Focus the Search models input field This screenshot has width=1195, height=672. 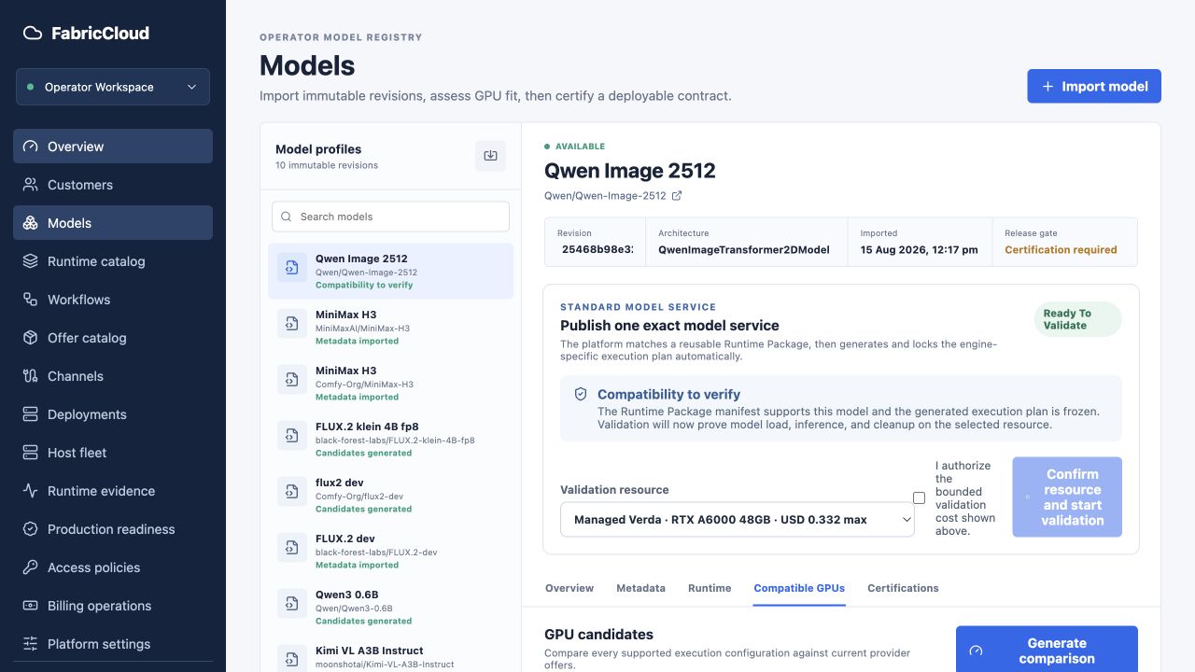(x=390, y=217)
